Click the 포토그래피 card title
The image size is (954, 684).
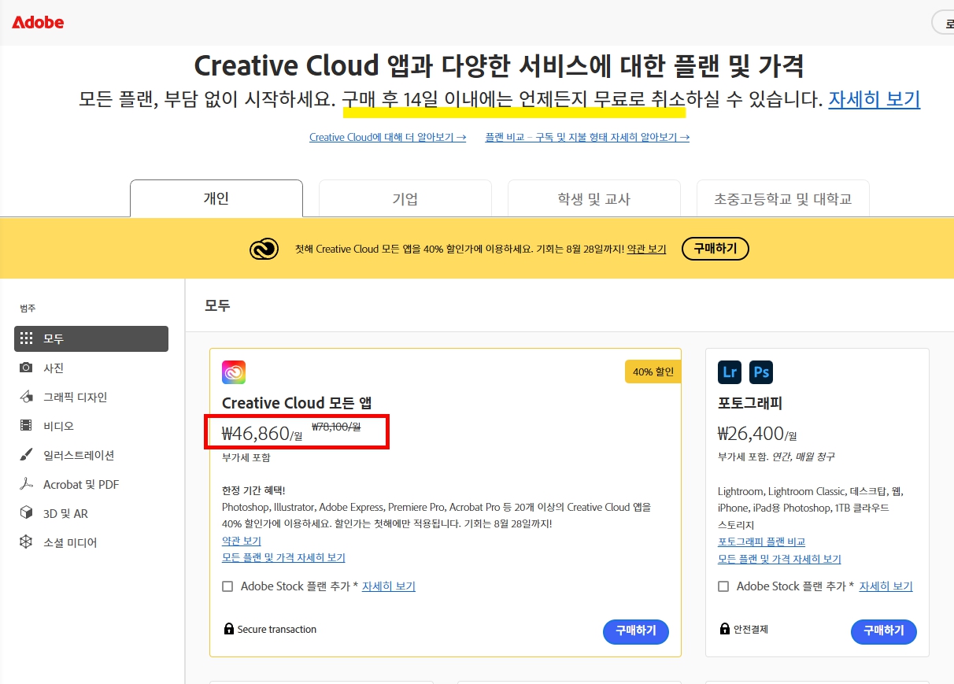coord(750,403)
